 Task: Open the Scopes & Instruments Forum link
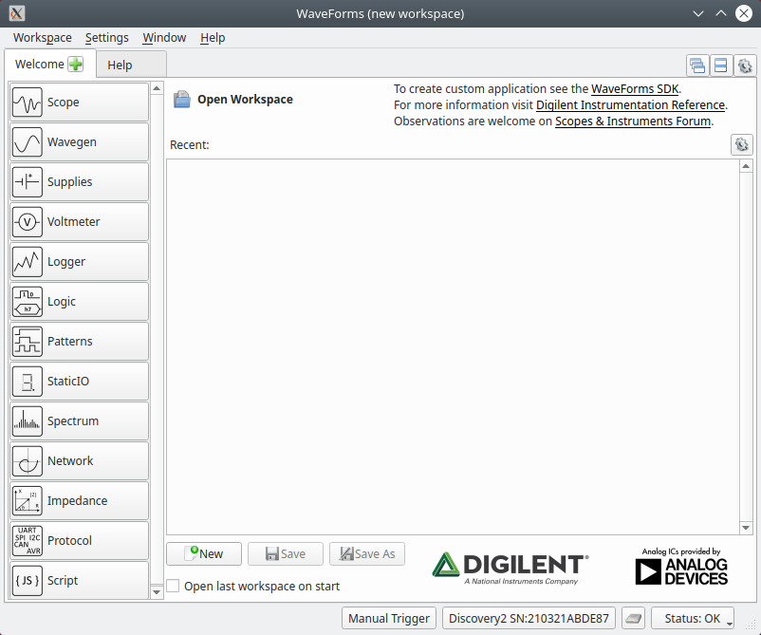[633, 121]
